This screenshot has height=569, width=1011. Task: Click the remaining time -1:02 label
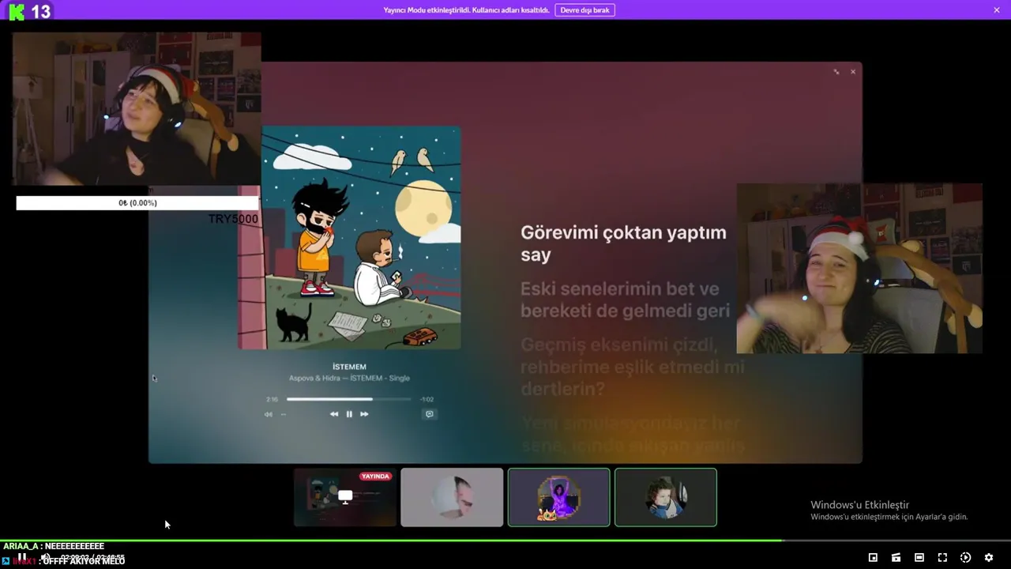tap(427, 400)
